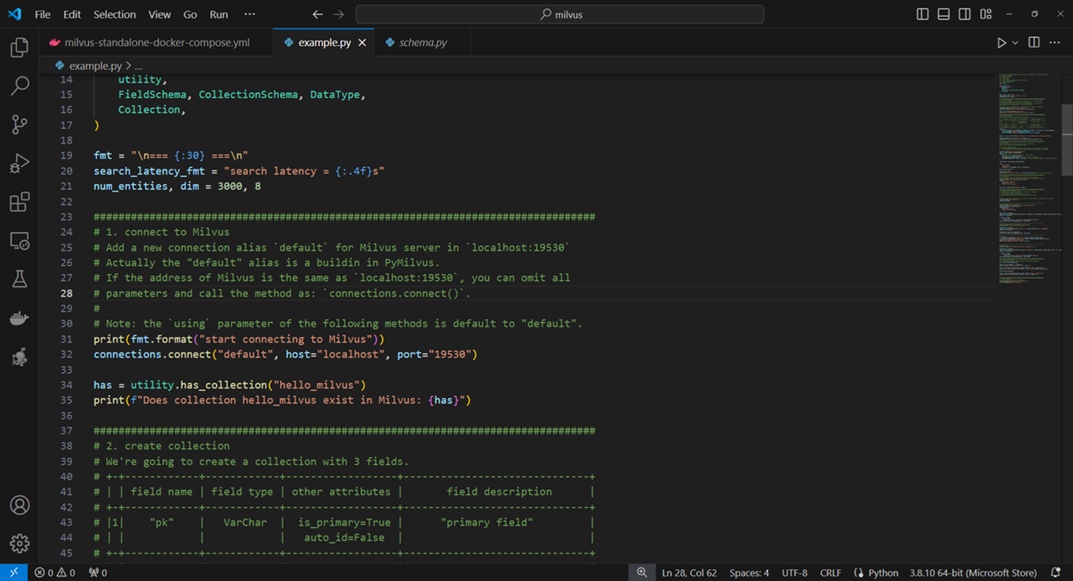The image size is (1073, 581).
Task: Select interpreter 3.8.10 64-bit (Microsoft Store)
Action: 973,573
